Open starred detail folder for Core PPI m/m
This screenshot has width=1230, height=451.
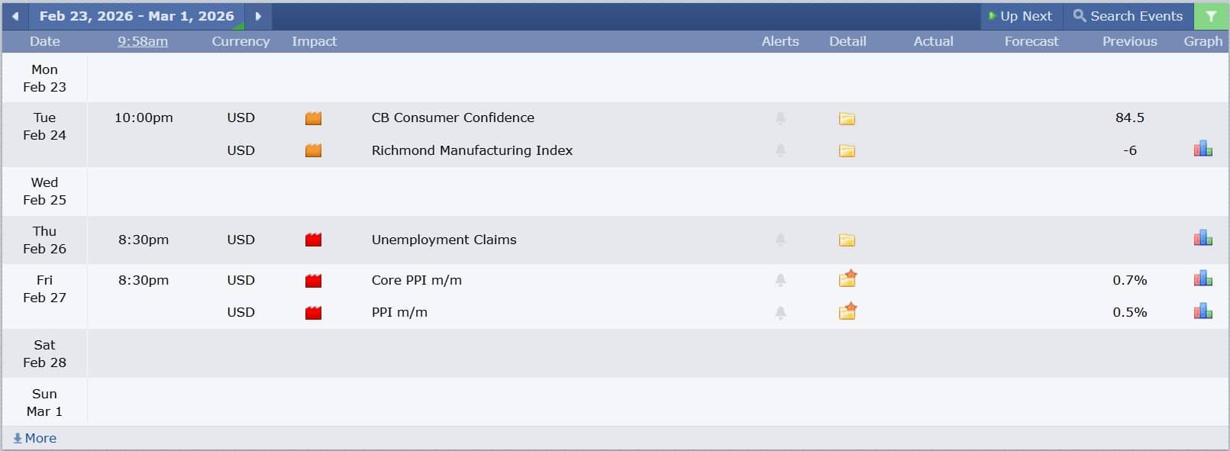pos(847,279)
